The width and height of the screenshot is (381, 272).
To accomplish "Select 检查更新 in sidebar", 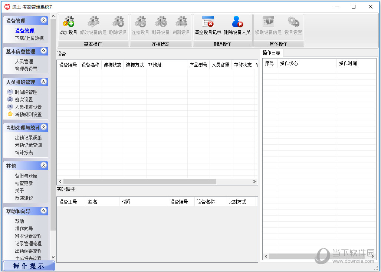I will coord(24,184).
